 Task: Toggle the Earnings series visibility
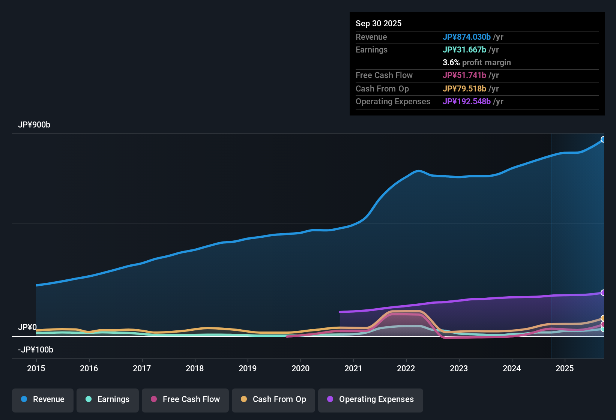107,399
